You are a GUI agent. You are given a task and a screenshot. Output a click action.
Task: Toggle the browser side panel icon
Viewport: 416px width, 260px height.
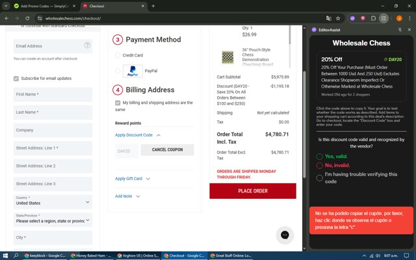click(383, 18)
